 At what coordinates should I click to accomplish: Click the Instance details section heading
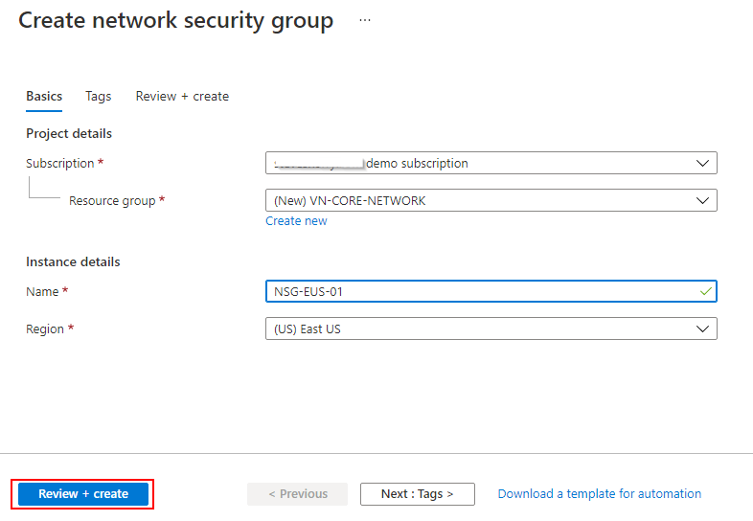point(73,261)
